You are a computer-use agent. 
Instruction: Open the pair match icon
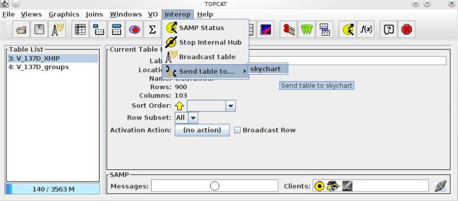click(x=289, y=30)
